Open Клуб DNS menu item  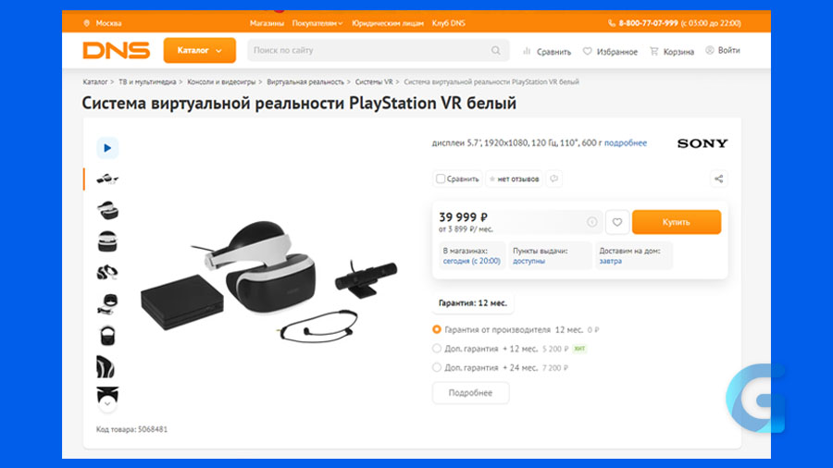coord(448,23)
